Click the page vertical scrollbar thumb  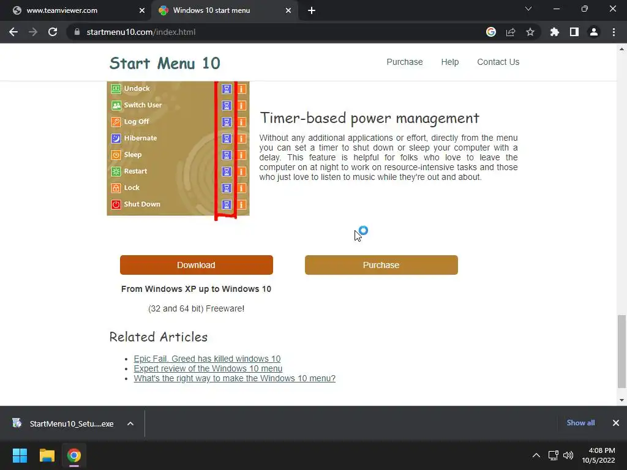(x=621, y=351)
